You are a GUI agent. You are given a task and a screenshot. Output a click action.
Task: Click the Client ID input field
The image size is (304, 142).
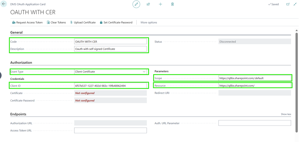tap(110, 86)
